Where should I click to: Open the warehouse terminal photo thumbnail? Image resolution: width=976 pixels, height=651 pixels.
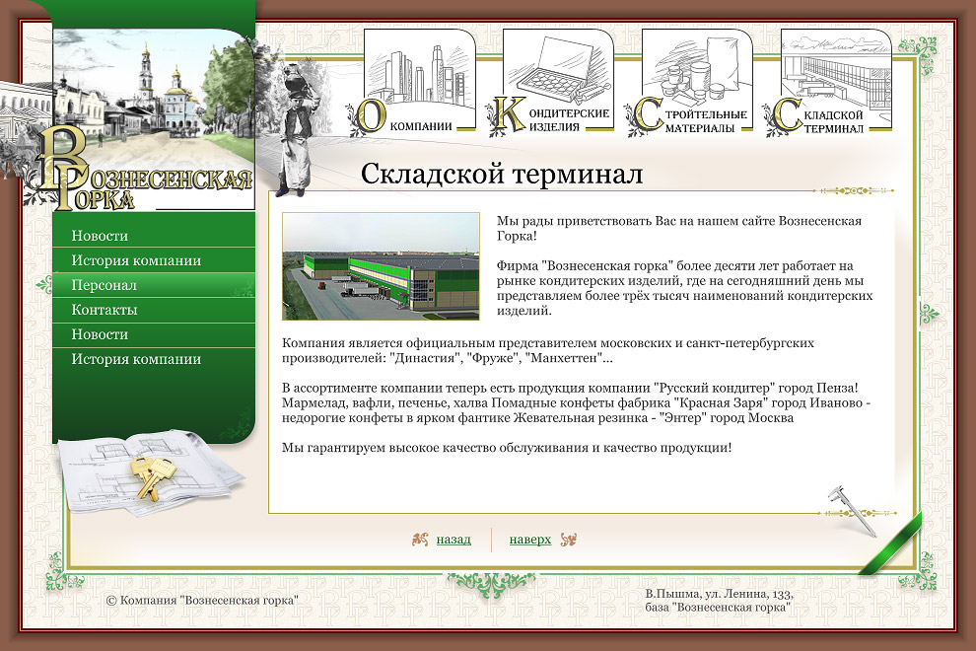click(381, 266)
